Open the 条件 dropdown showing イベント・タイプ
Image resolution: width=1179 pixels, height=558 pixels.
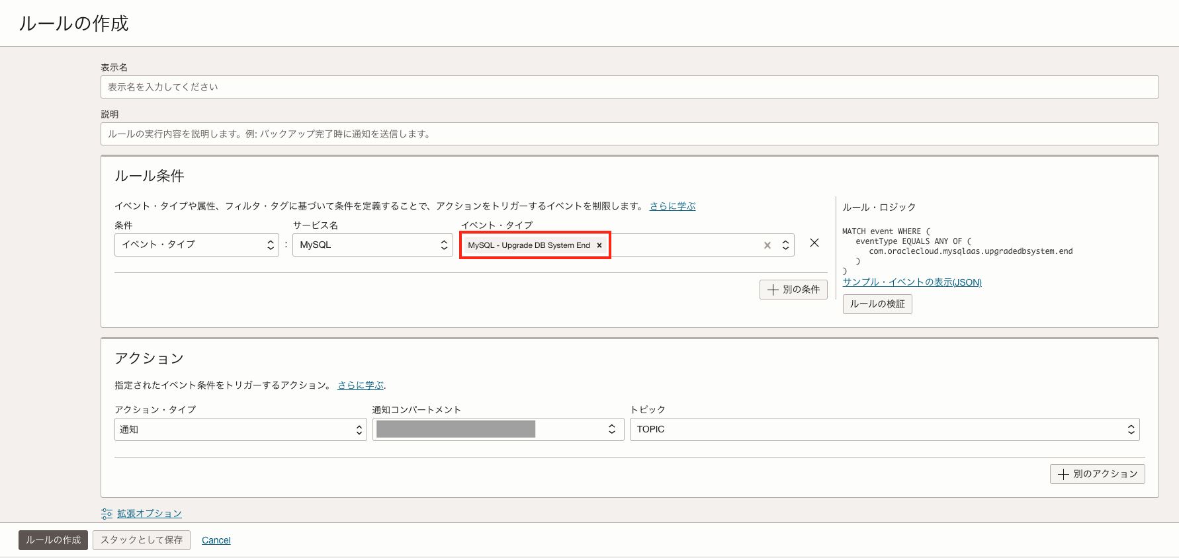point(196,245)
